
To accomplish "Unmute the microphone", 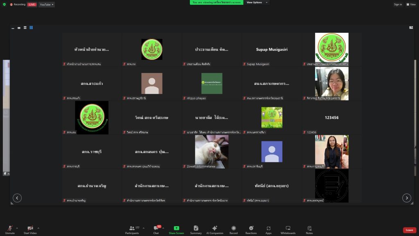I will coord(10,229).
